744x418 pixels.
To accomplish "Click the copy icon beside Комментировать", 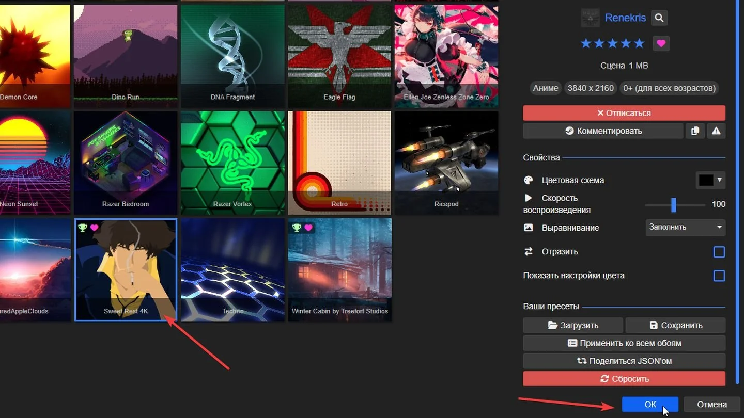I will pos(695,131).
